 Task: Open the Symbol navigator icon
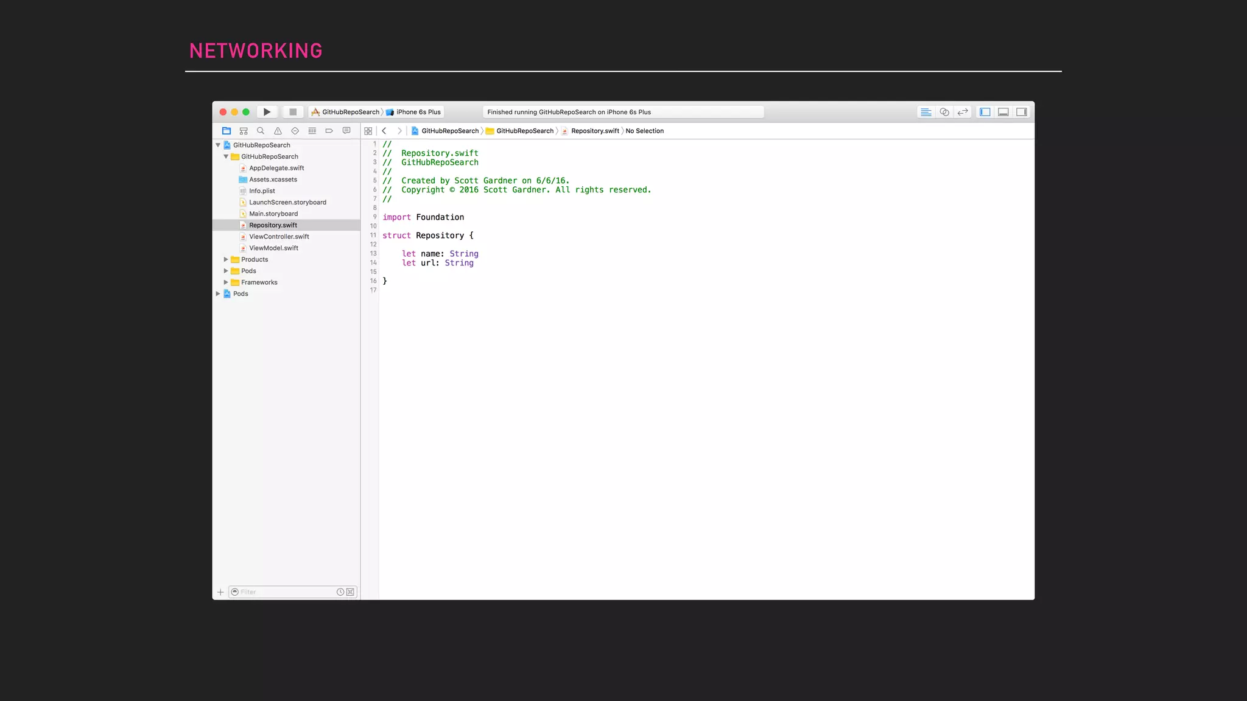point(244,131)
